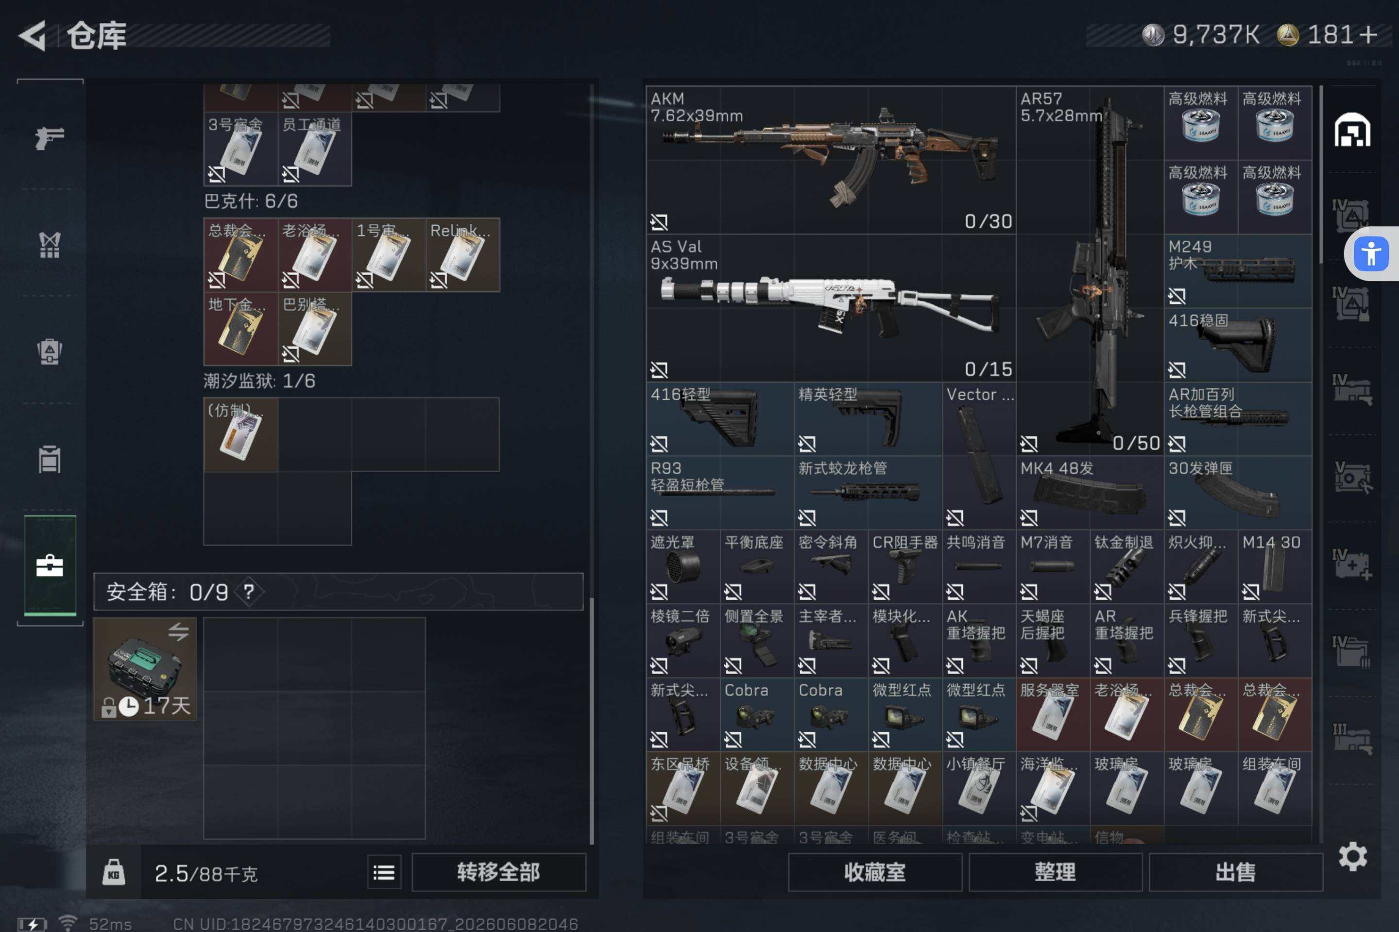Click the 收藏室 button

pos(875,872)
